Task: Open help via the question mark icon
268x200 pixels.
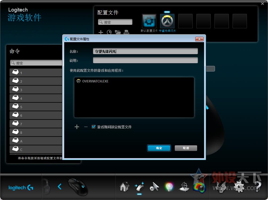Action: click(259, 187)
